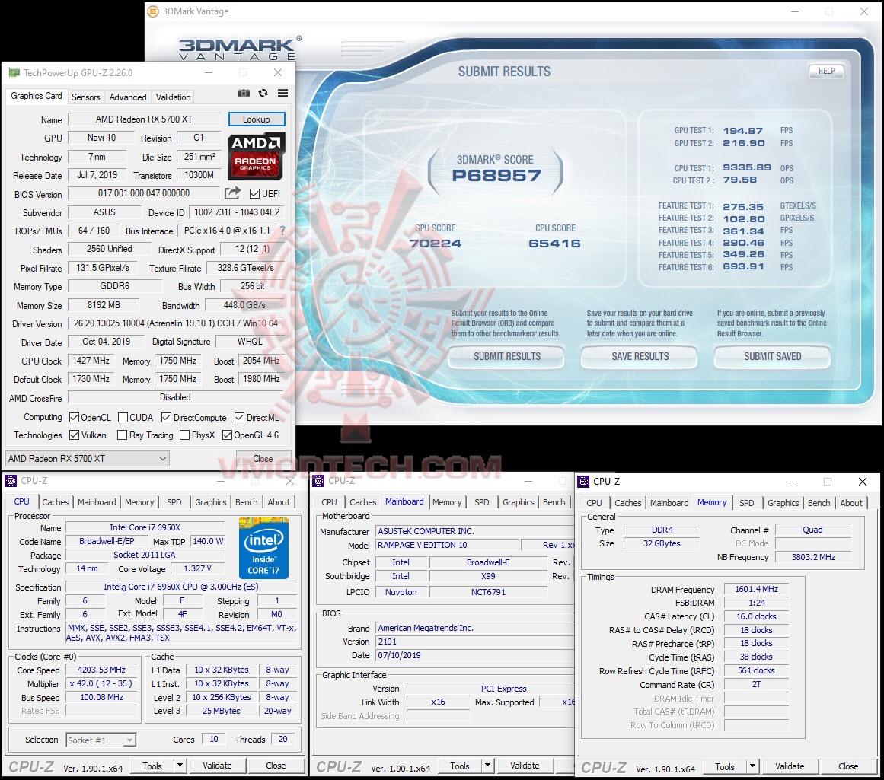Click the NB Frequency 3803.2 MHz value
Screen dimensions: 884x780
(813, 557)
